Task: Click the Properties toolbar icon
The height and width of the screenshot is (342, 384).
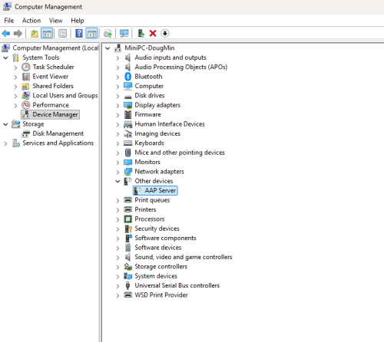Action: (63, 34)
